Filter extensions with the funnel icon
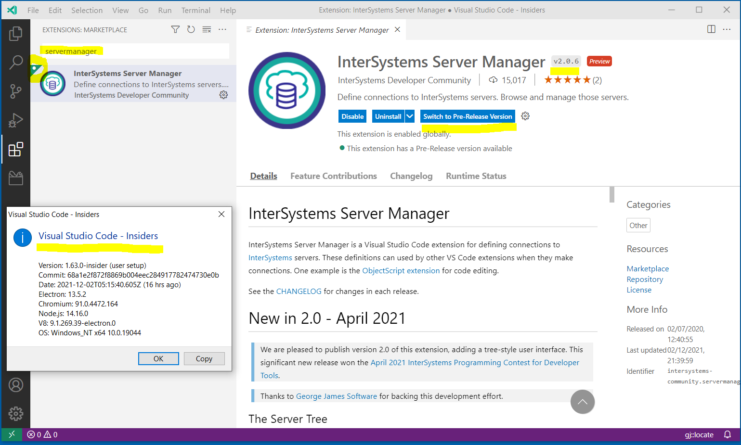The height and width of the screenshot is (445, 741). tap(175, 29)
